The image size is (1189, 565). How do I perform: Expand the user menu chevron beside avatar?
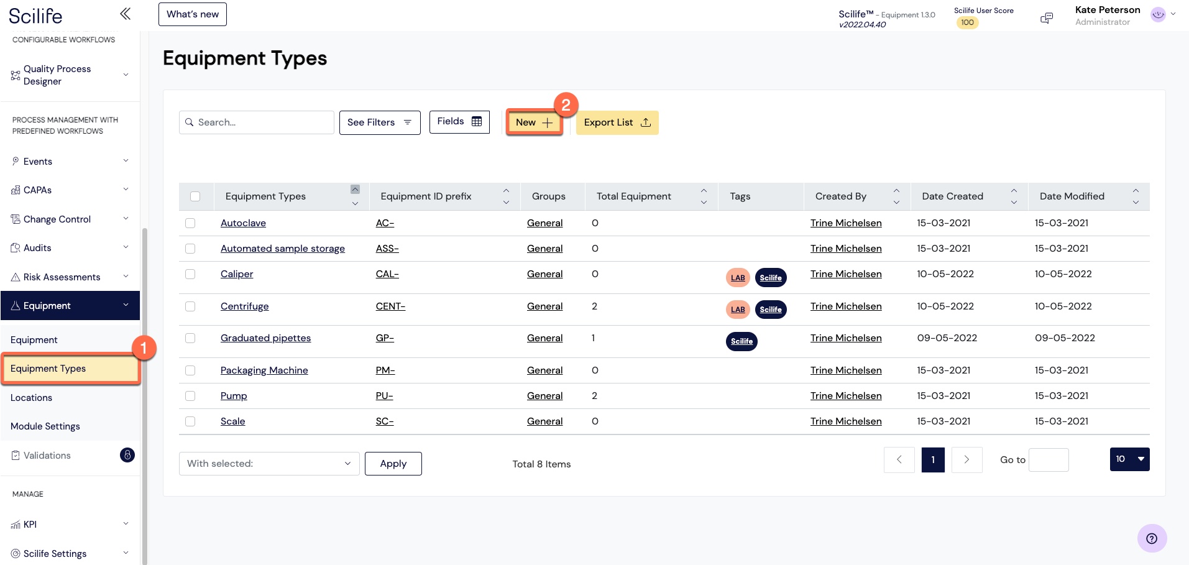click(x=1173, y=14)
